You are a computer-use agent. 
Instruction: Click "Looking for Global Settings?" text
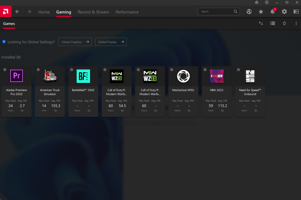pos(31,42)
